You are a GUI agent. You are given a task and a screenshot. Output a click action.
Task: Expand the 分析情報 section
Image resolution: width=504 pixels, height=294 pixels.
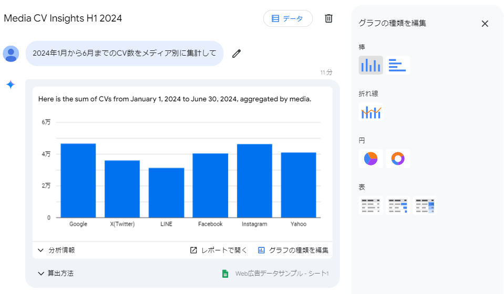click(x=56, y=250)
